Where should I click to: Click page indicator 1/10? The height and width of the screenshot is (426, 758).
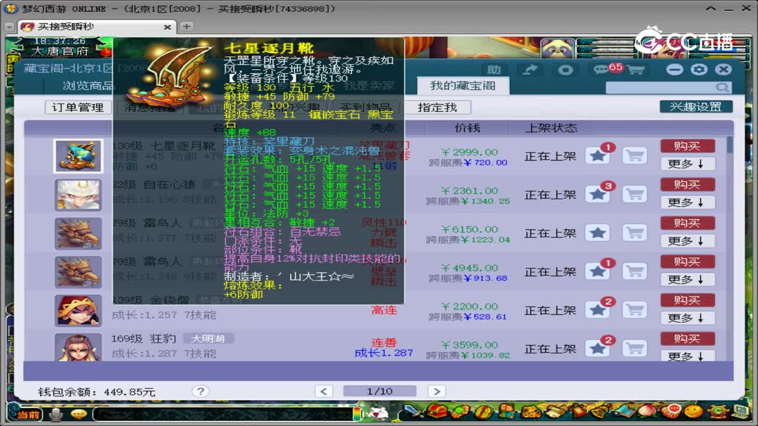coord(380,391)
